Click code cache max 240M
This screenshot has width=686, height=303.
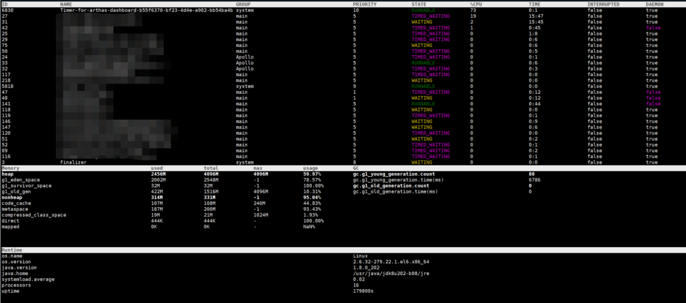click(259, 203)
